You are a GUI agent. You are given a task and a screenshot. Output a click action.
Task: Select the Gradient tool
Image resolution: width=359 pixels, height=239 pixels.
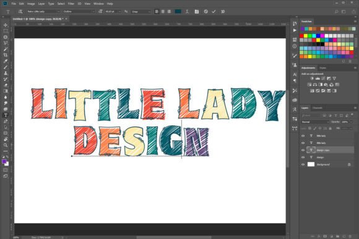pos(6,91)
